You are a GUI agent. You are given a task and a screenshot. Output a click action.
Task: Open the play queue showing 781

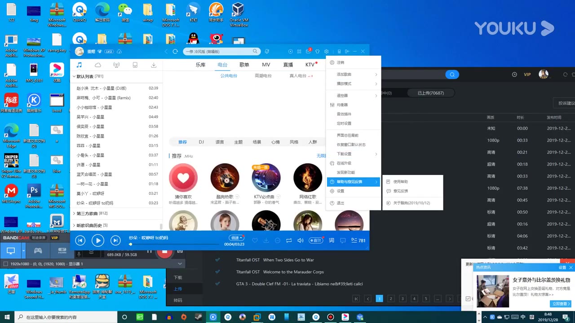coord(358,240)
